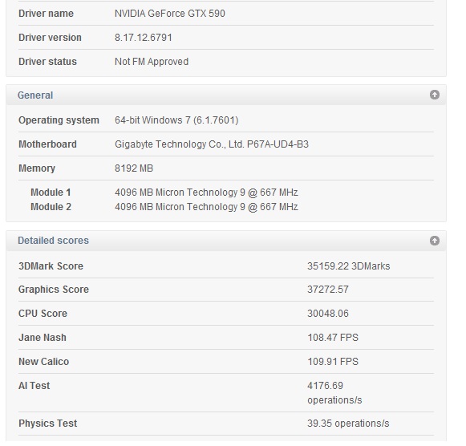Select the Module 2 memory entry

[x=164, y=207]
